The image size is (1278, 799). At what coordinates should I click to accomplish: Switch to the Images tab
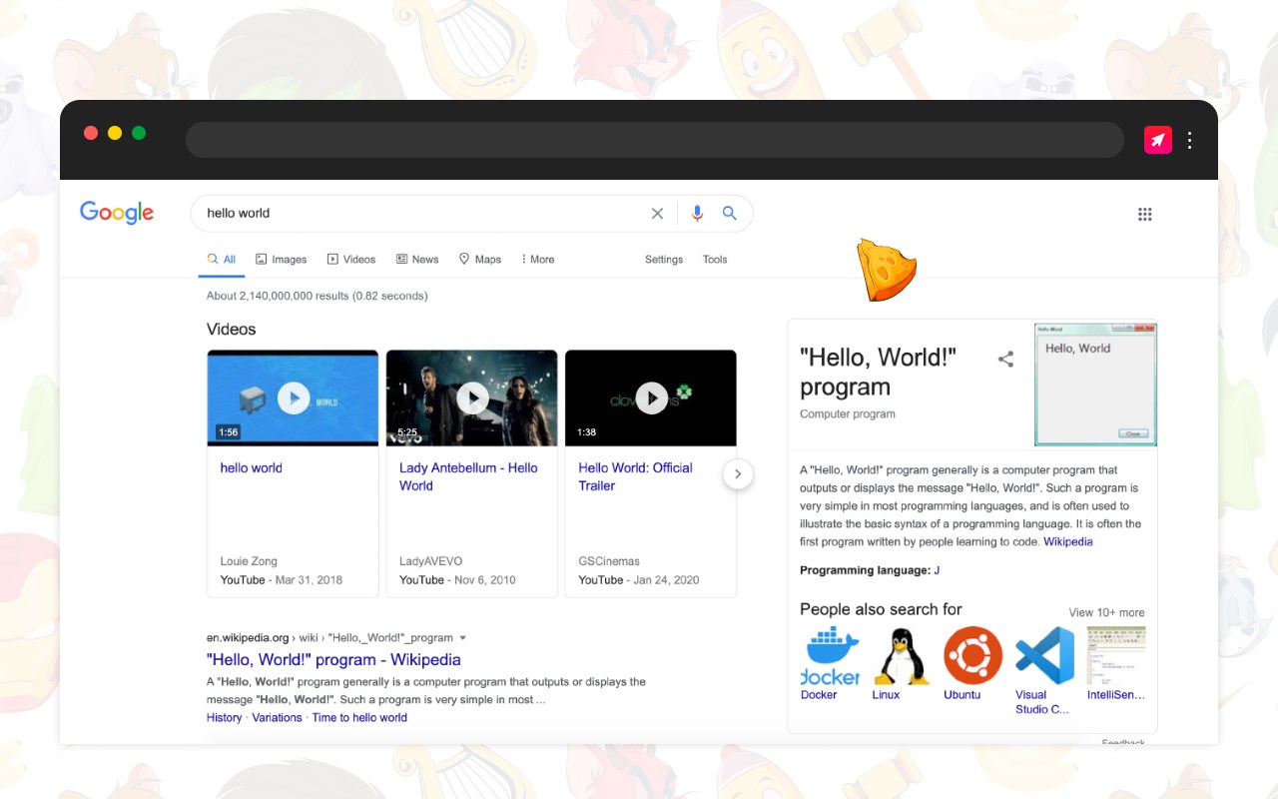pyautogui.click(x=282, y=259)
